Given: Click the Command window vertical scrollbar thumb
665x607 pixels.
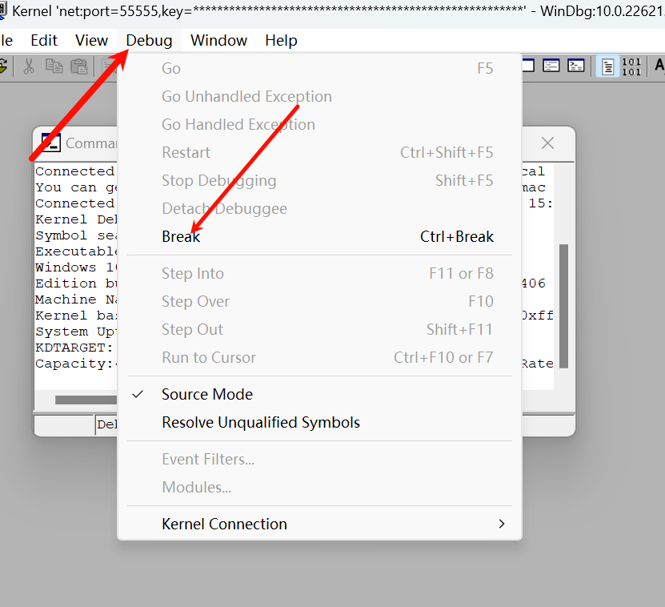Looking at the screenshot, I should tap(563, 304).
